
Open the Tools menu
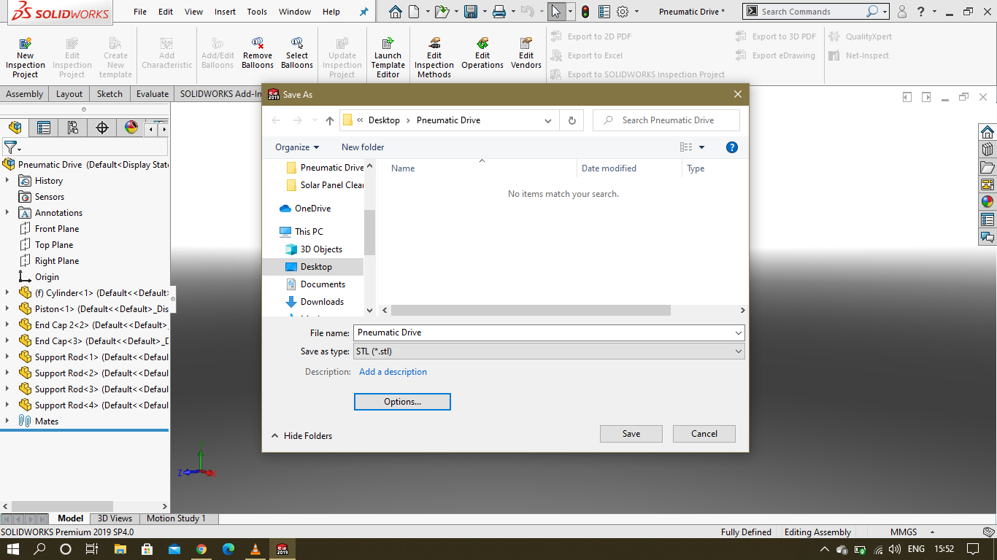click(x=256, y=11)
